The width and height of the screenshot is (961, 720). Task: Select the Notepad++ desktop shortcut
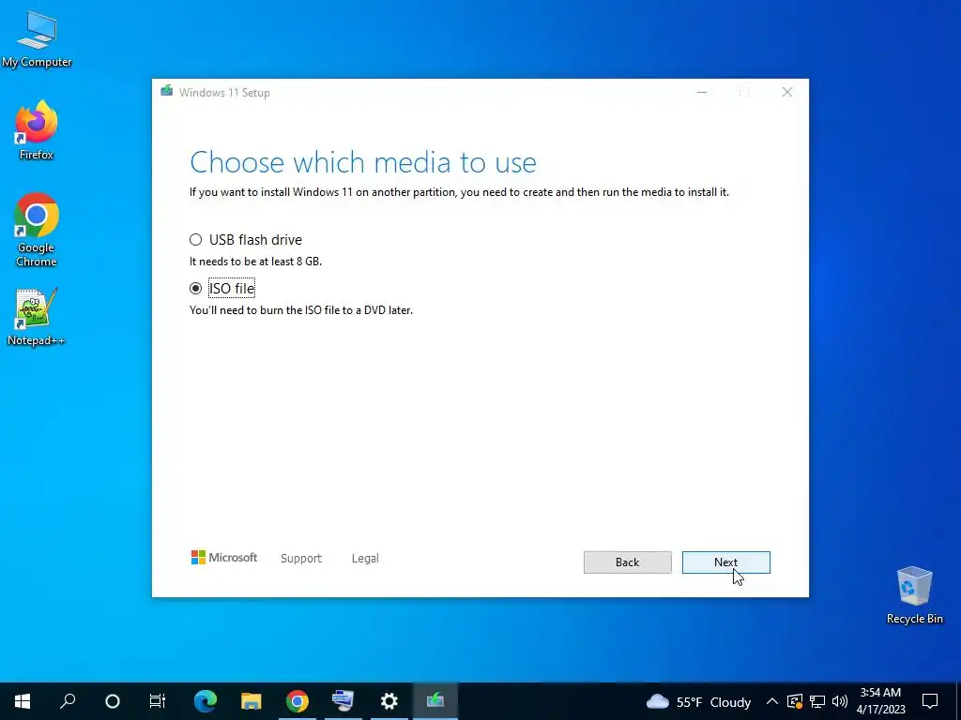(x=37, y=317)
